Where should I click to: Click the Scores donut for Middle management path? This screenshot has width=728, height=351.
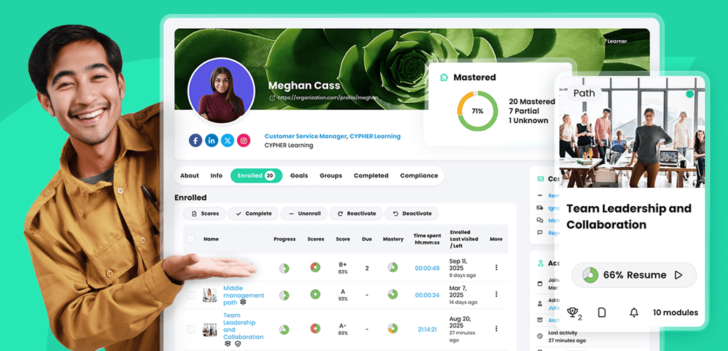(316, 294)
